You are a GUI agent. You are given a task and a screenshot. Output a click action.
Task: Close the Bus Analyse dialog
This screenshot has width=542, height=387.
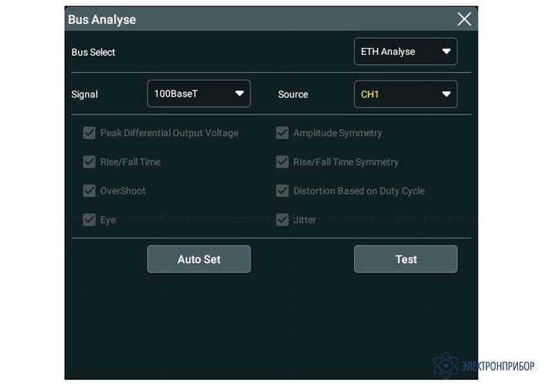(464, 19)
